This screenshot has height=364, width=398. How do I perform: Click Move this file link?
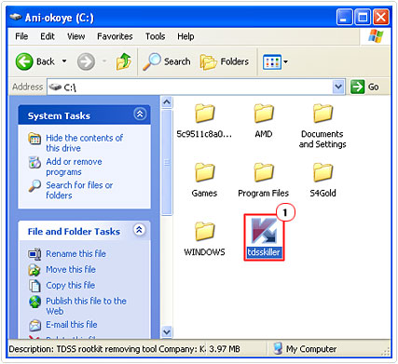(x=71, y=269)
